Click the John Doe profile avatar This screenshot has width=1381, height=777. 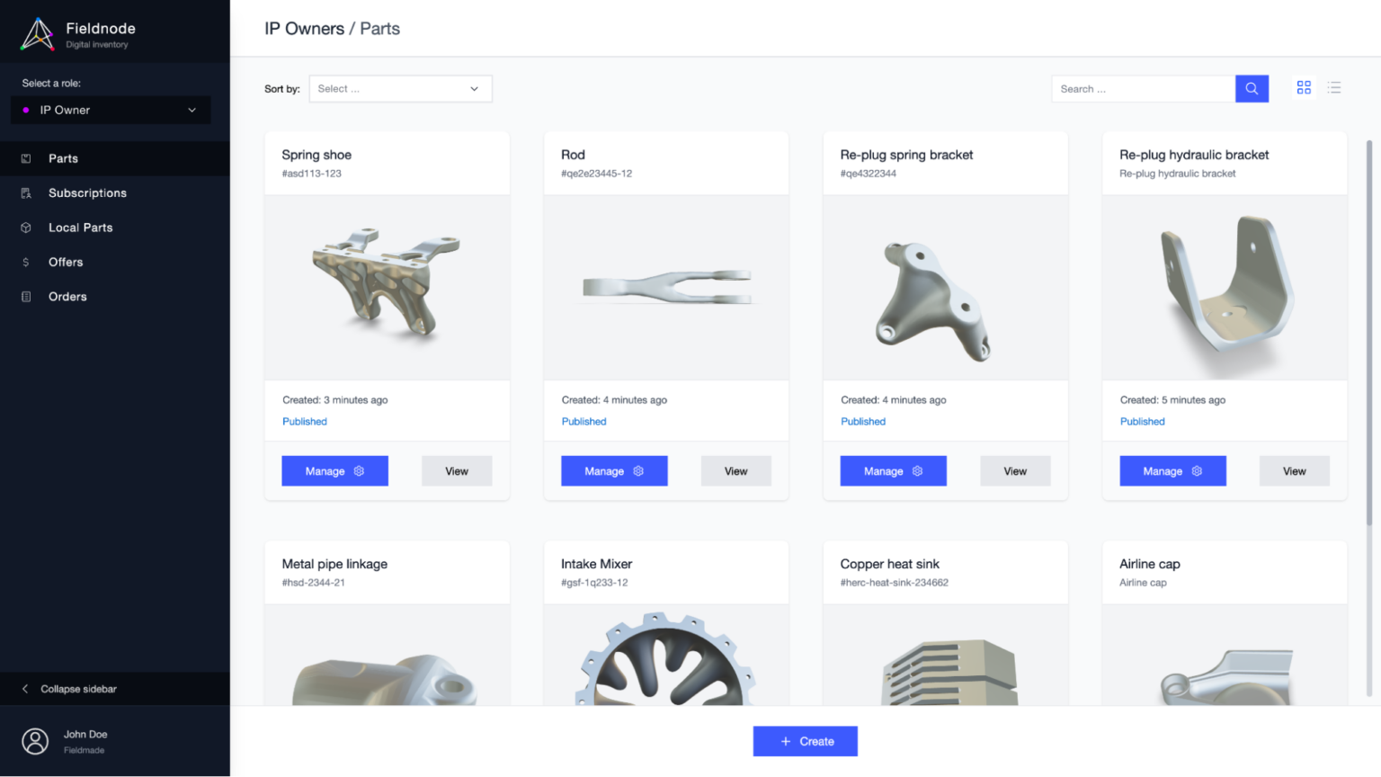click(x=35, y=741)
